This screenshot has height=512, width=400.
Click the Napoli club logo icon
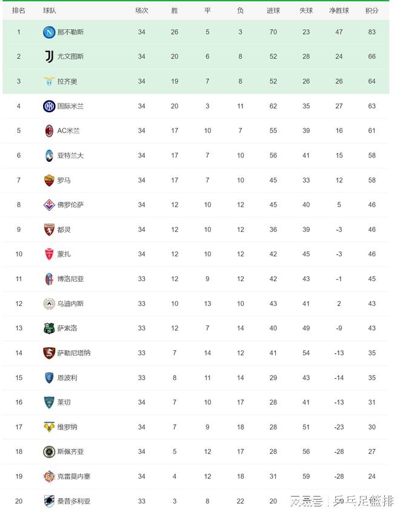[x=49, y=32]
